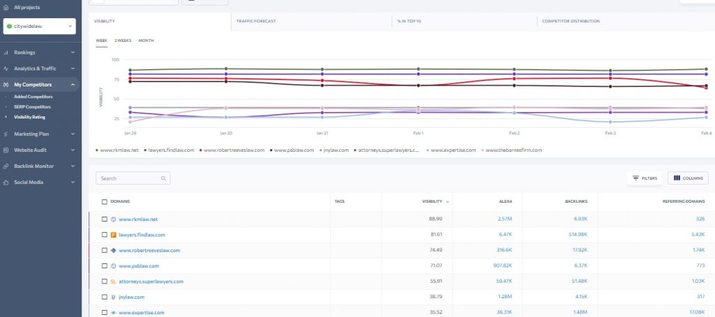Open the www.psblaw.com domain link
Image resolution: width=715 pixels, height=317 pixels.
pyautogui.click(x=139, y=266)
